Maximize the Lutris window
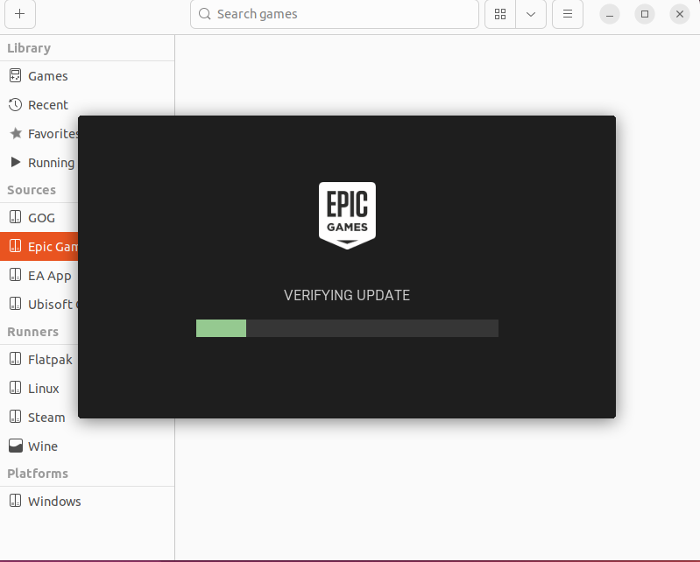Viewport: 700px width, 562px height. (645, 14)
